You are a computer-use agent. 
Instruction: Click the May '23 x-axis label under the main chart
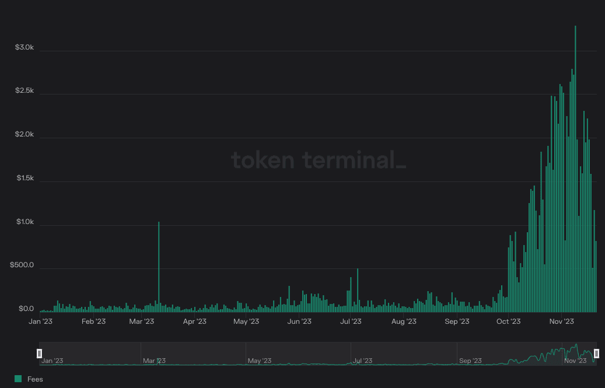(x=246, y=321)
